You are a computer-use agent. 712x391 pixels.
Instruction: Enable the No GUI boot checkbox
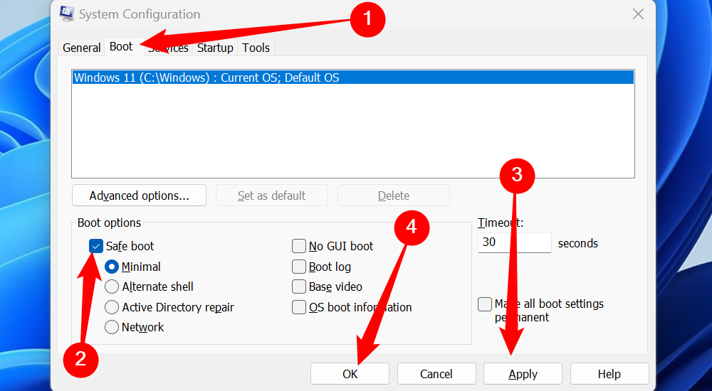pyautogui.click(x=299, y=246)
